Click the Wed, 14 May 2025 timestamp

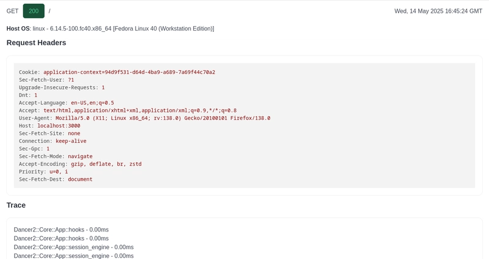coord(438,11)
